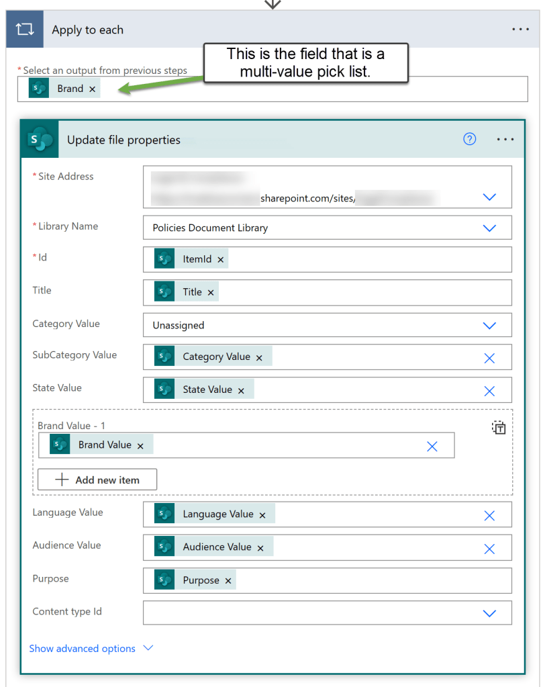
Task: Remove the ItemId token from Id field
Action: [220, 260]
